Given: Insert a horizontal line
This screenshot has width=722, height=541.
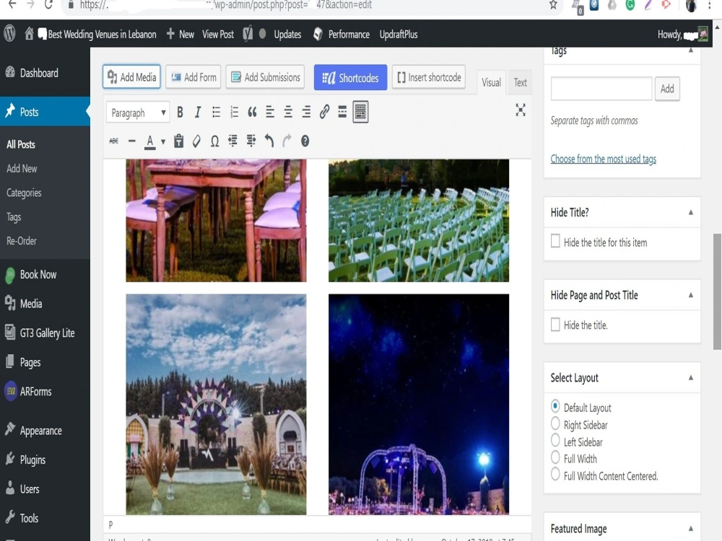Looking at the screenshot, I should coord(132,141).
